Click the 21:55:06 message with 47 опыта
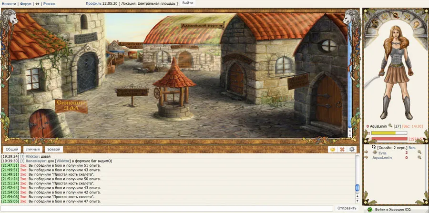 click(51, 201)
